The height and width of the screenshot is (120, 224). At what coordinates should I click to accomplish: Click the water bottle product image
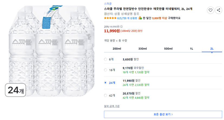(51, 51)
